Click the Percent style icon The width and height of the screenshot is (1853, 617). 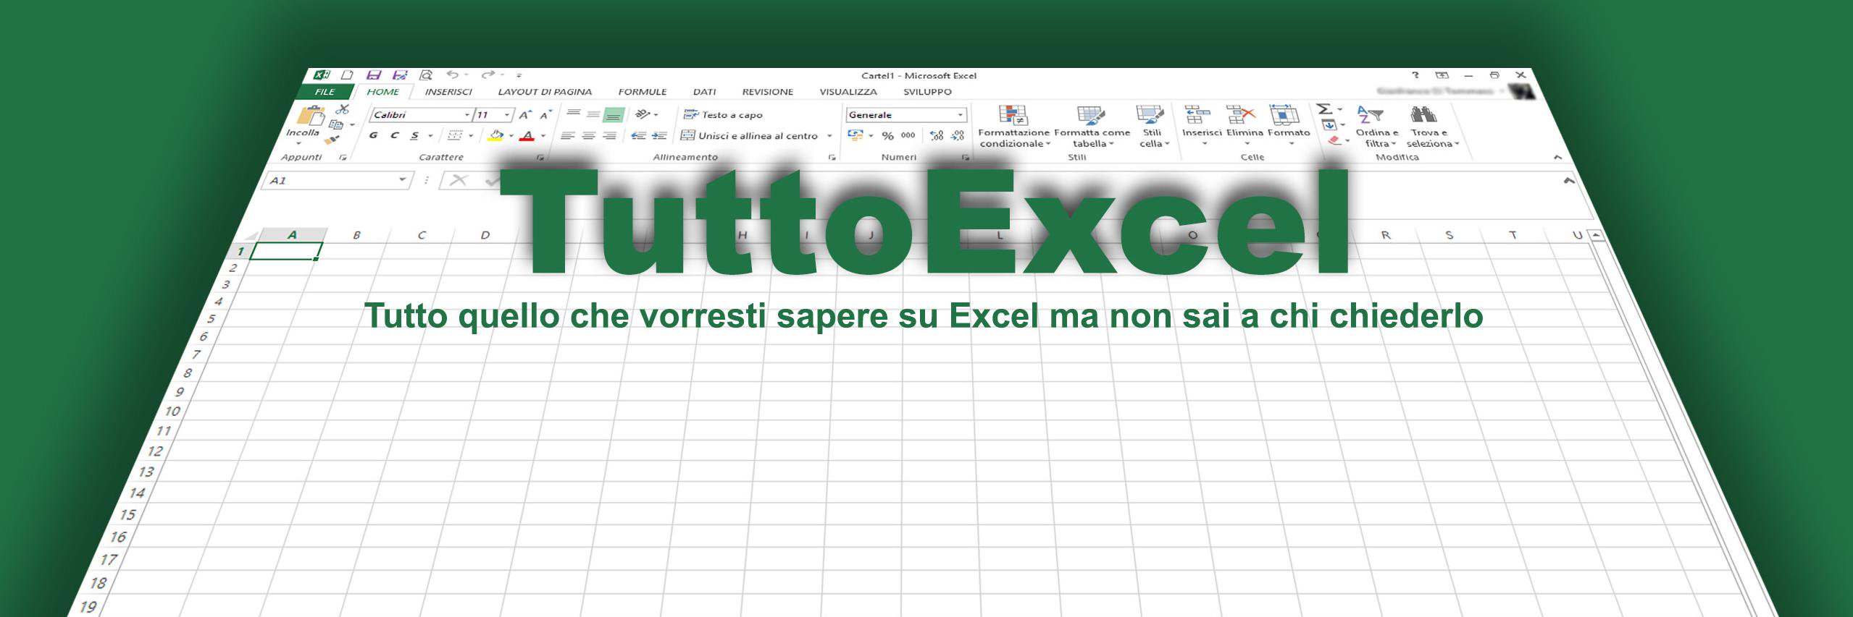tap(887, 135)
